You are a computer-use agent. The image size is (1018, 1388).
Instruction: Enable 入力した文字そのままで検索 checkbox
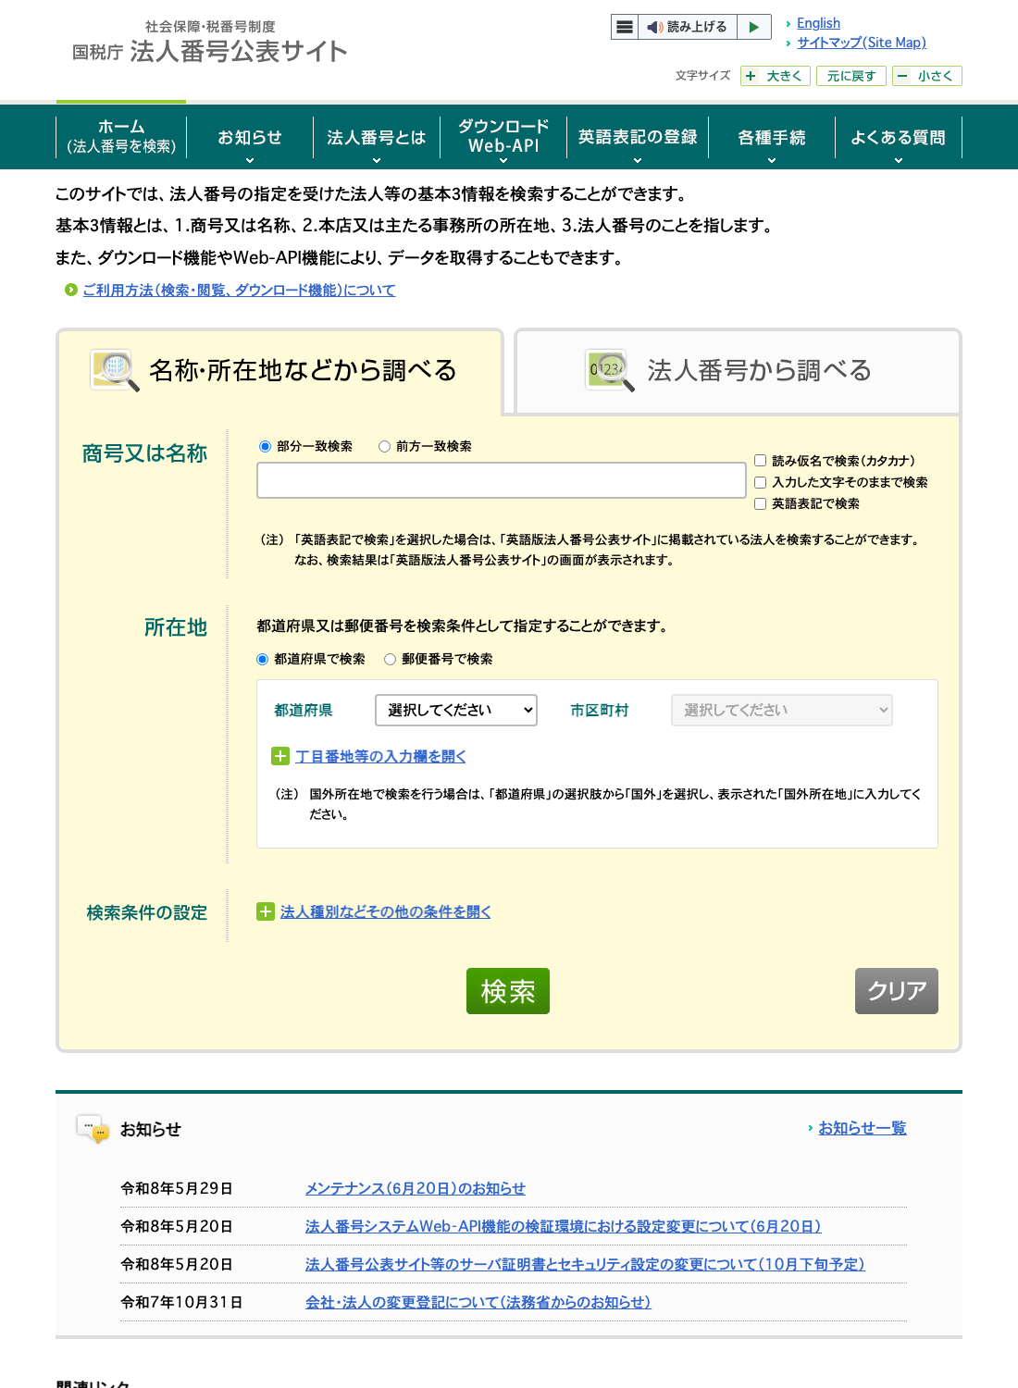(x=761, y=482)
